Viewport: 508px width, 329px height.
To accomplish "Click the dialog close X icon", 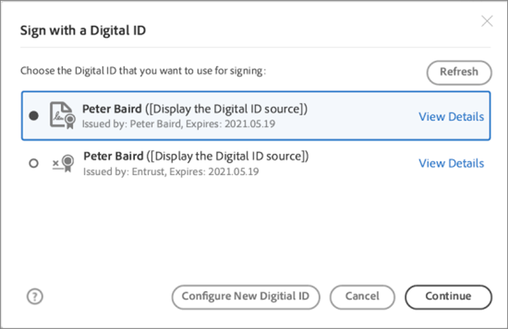I will coord(487,21).
